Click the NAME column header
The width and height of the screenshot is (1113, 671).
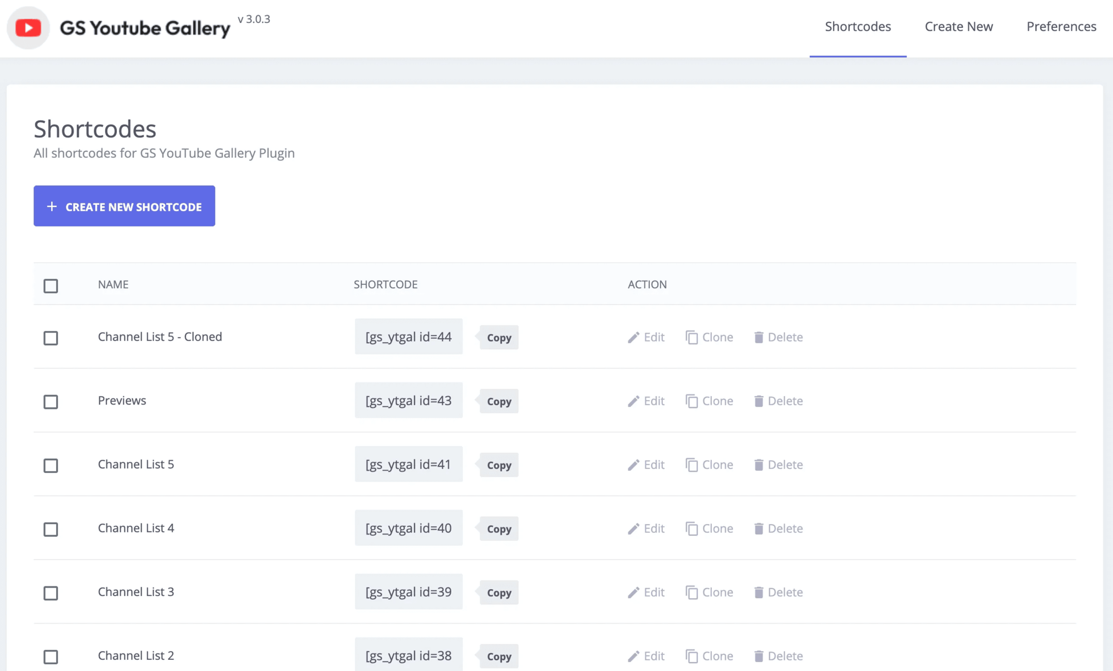113,284
